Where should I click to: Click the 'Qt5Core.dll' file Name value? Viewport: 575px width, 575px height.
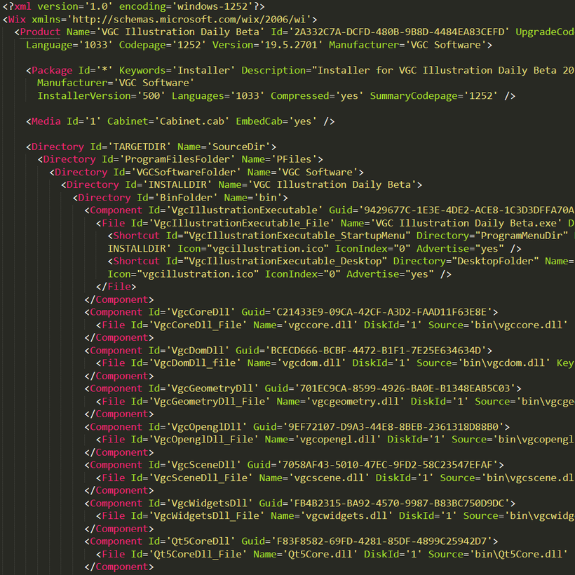pyautogui.click(x=320, y=554)
